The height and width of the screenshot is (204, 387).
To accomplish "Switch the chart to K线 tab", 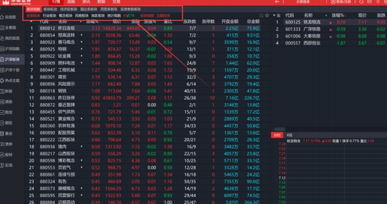I will click(x=289, y=135).
